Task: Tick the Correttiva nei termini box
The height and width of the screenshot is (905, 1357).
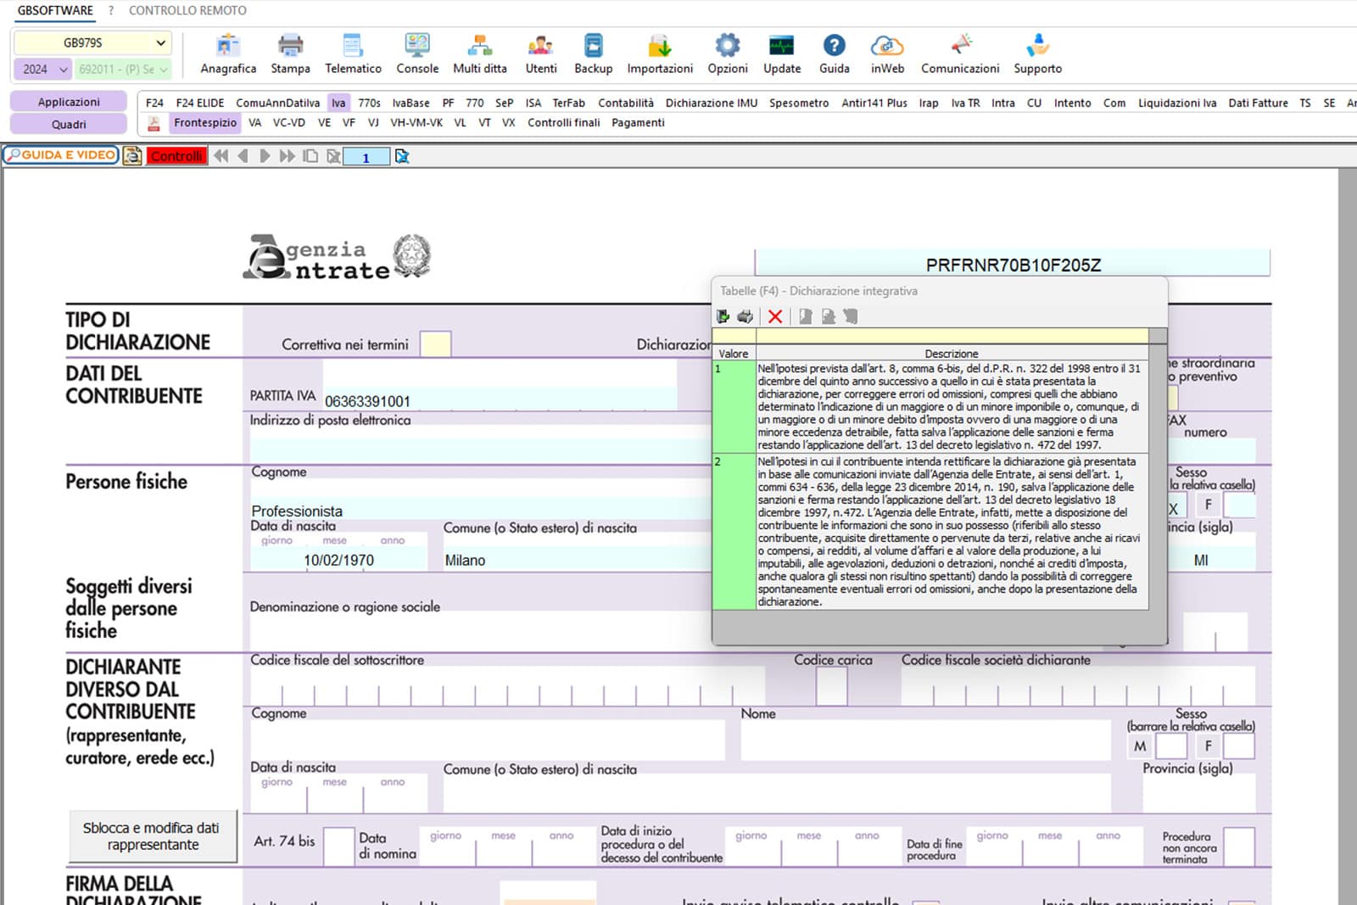Action: [x=436, y=344]
